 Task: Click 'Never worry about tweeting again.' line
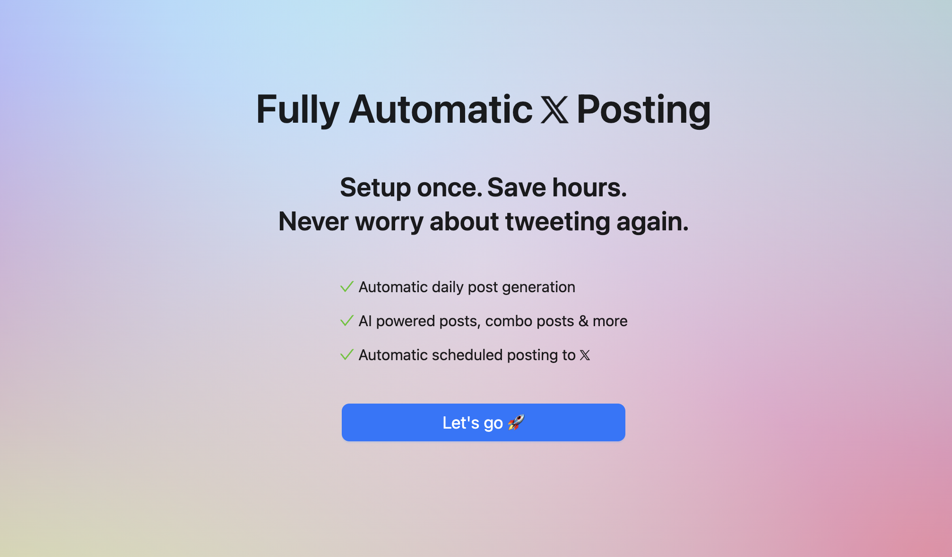pos(484,221)
